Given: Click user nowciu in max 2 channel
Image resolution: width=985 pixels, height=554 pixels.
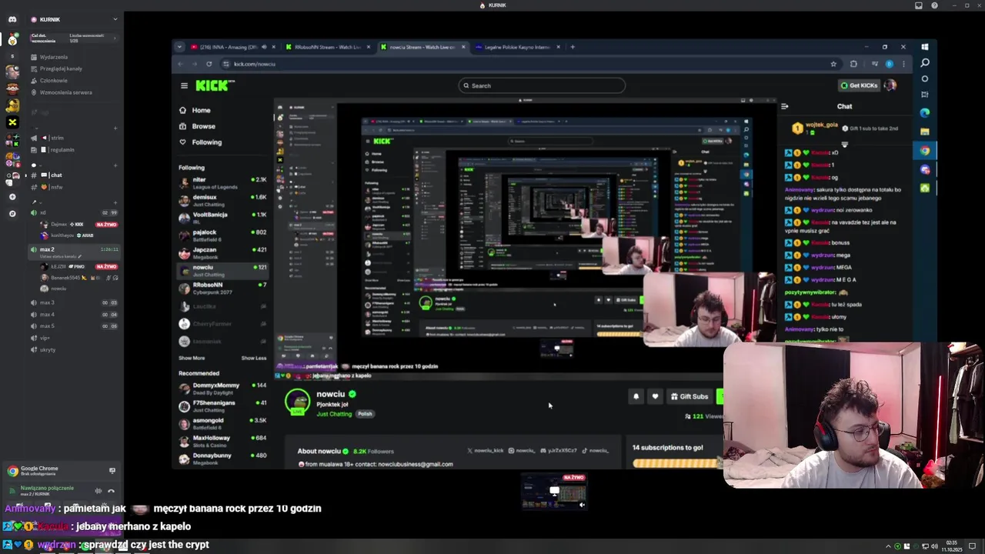Looking at the screenshot, I should pos(58,289).
